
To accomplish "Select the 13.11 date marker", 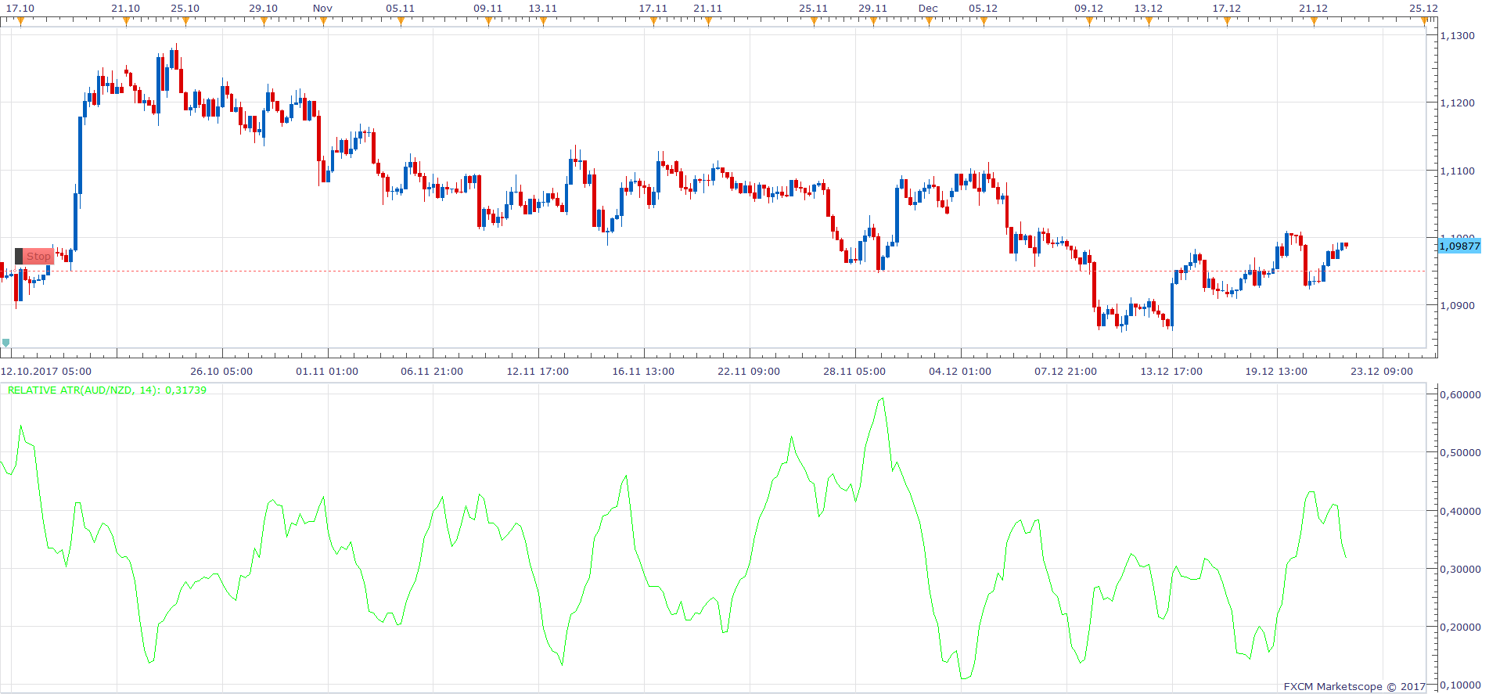I will (543, 21).
